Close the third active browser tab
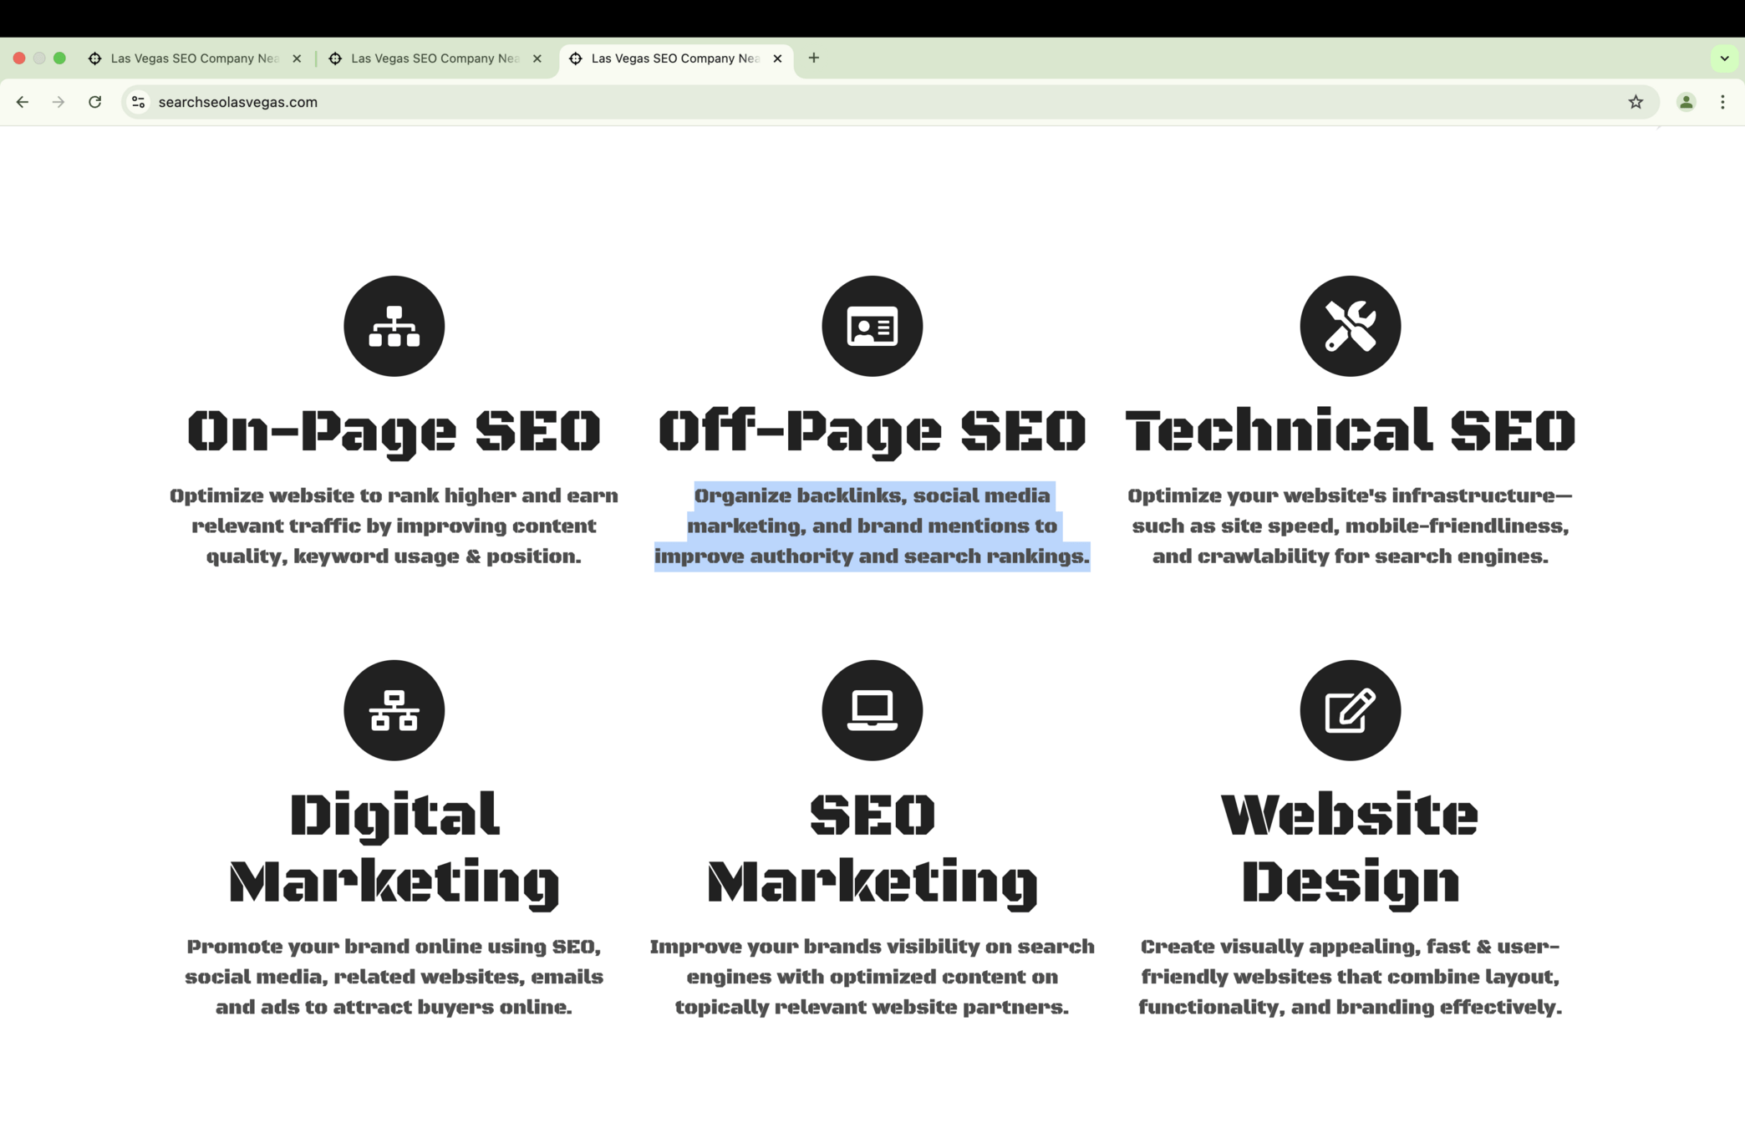This screenshot has width=1745, height=1128. click(777, 58)
